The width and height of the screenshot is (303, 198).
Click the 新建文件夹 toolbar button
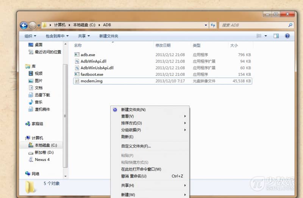[109, 36]
